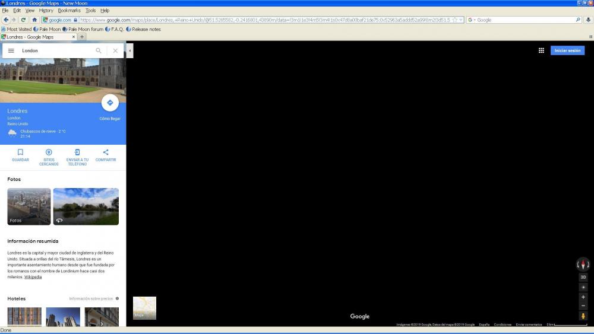Open the list all tabs button
The width and height of the screenshot is (594, 334).
pos(590,37)
